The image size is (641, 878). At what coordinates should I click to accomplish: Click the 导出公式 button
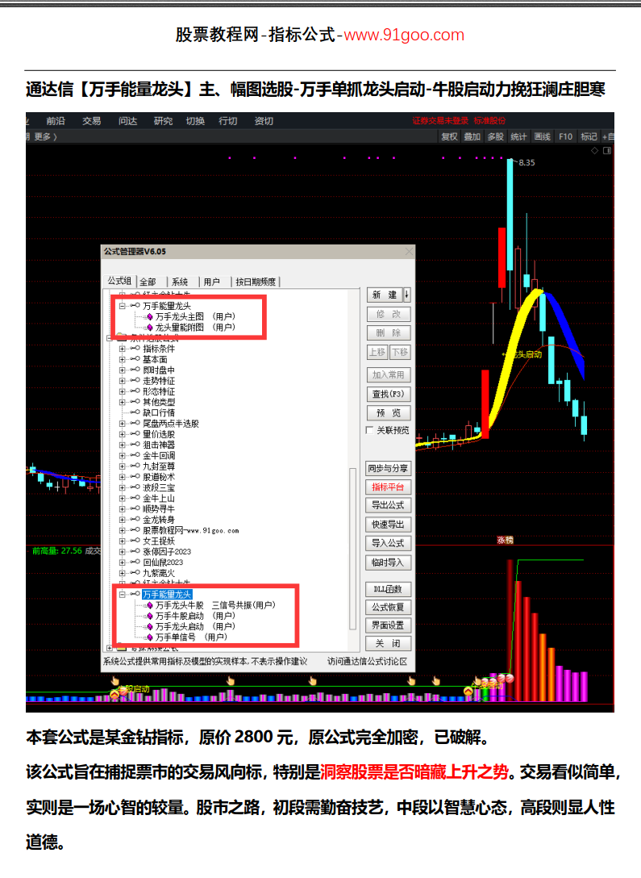pyautogui.click(x=389, y=505)
